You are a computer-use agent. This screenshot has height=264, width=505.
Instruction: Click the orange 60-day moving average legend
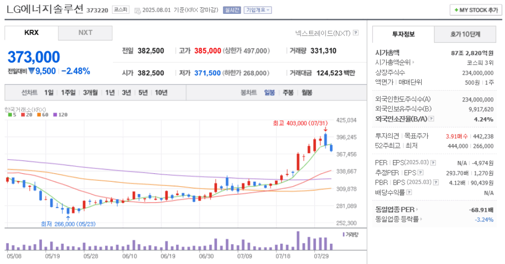coord(42,115)
